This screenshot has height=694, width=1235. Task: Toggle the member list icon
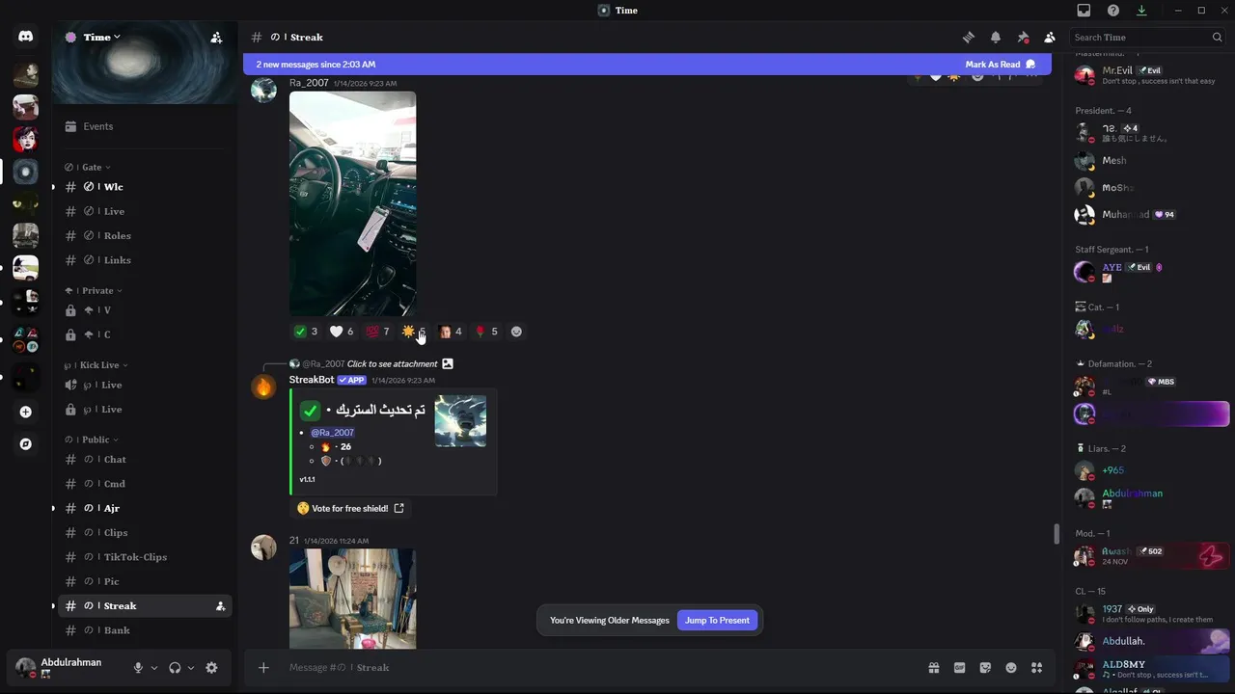[1050, 38]
